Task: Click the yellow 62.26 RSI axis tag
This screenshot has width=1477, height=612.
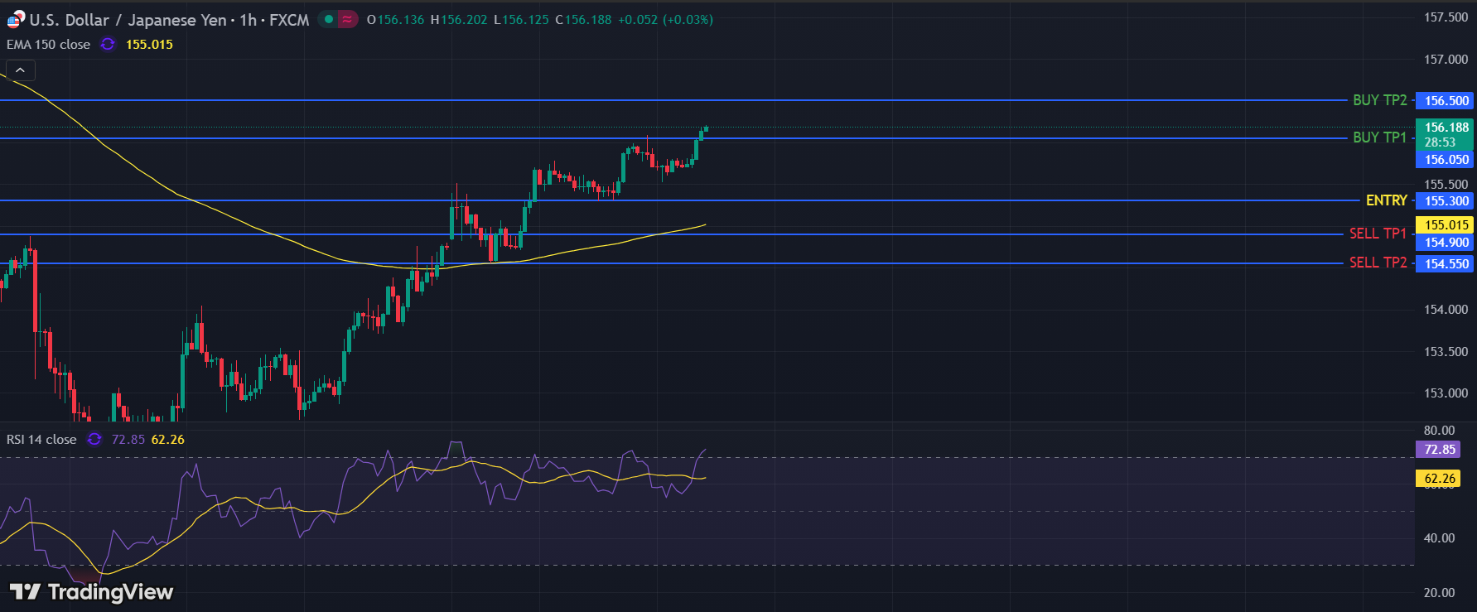Action: (1439, 478)
